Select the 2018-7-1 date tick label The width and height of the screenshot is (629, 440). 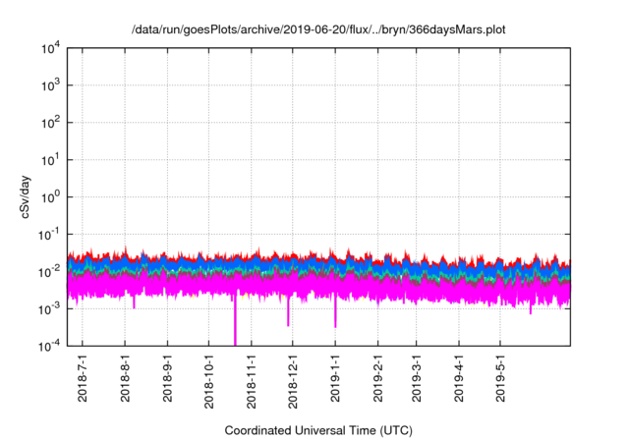83,379
